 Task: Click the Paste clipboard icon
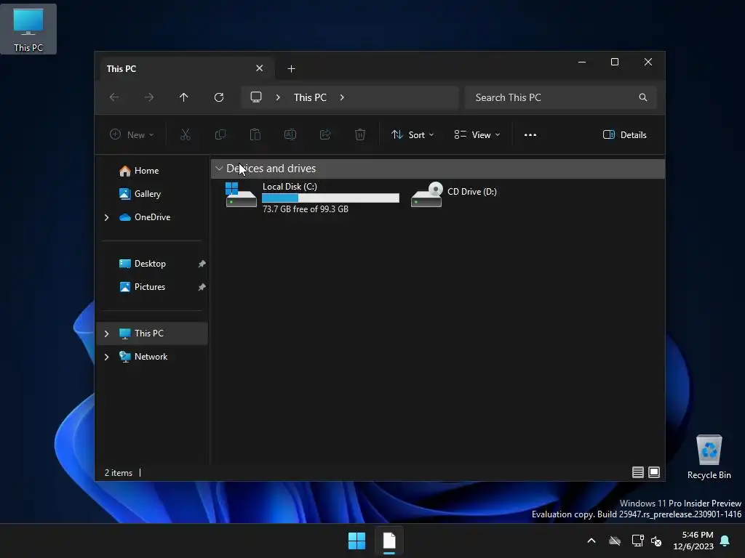point(255,134)
